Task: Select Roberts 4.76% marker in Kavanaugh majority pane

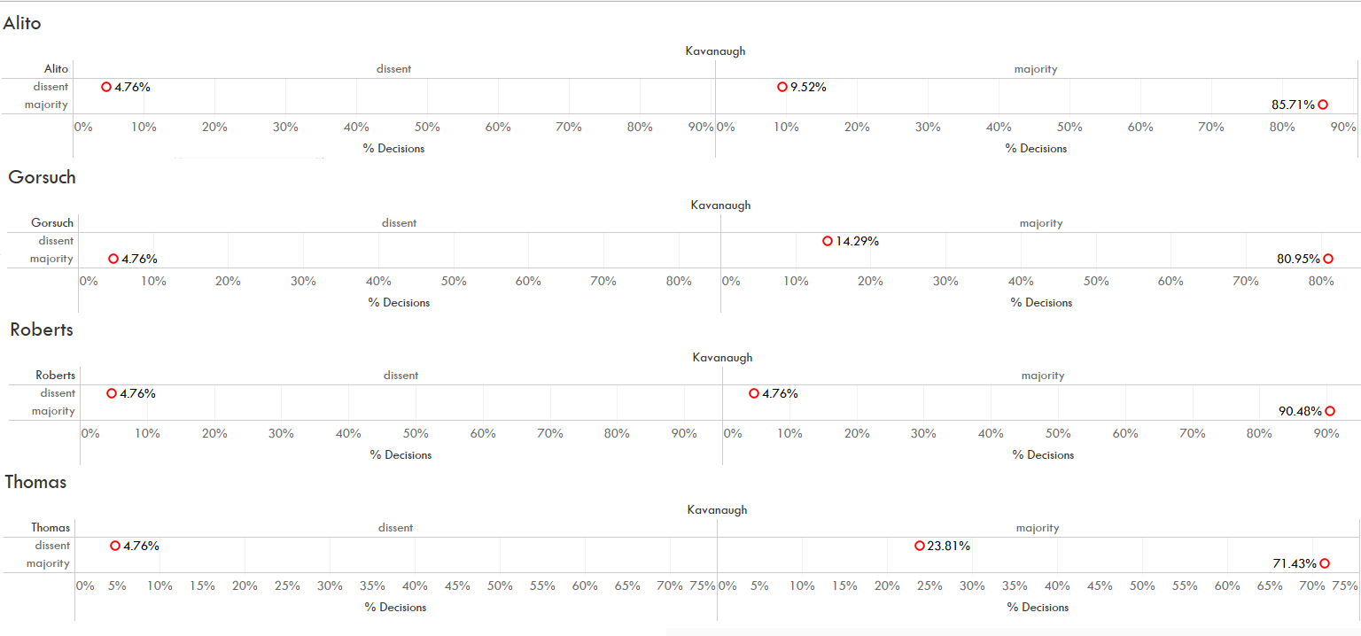Action: [x=754, y=393]
